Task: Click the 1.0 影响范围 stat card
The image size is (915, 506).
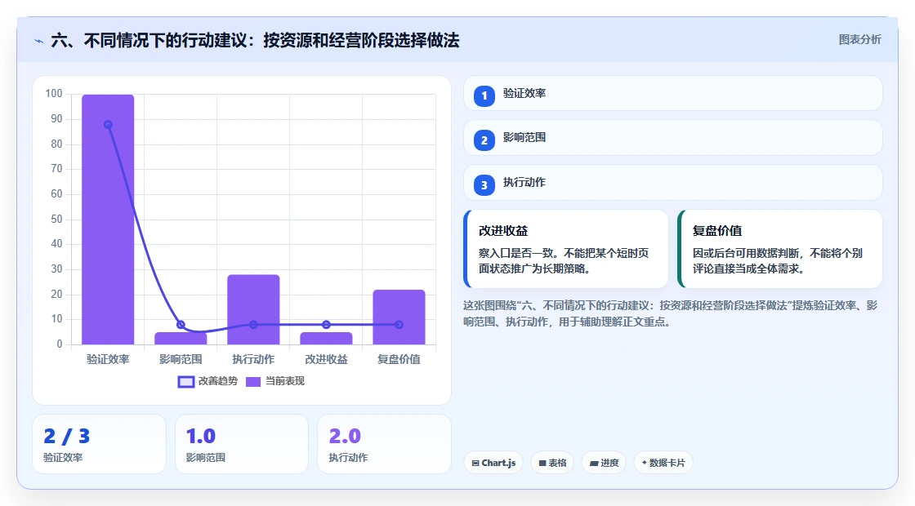Action: pyautogui.click(x=242, y=444)
